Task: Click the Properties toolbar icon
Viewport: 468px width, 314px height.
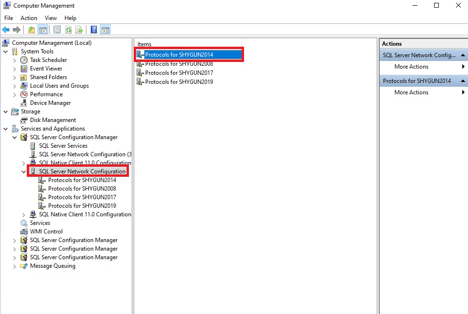Action: 57,30
